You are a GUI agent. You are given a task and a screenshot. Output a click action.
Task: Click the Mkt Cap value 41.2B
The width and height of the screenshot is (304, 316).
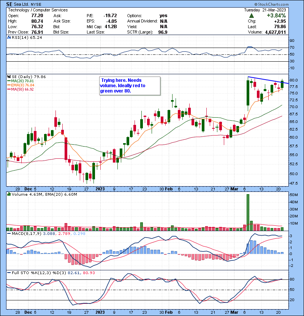(x=111, y=27)
